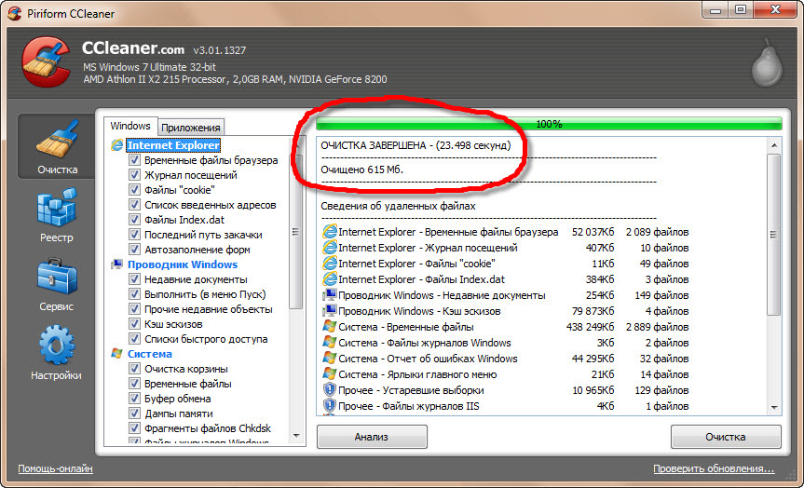This screenshot has height=488, width=804.
Task: Click the pear icon in the header
Action: (x=767, y=62)
